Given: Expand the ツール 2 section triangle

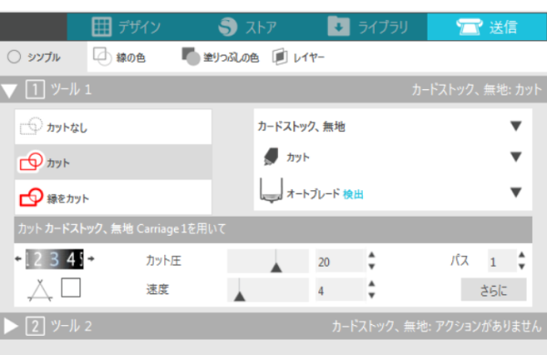Looking at the screenshot, I should point(11,327).
